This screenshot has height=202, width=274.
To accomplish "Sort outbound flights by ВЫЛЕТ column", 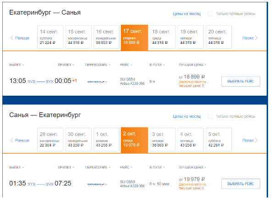I will coord(16,65).
